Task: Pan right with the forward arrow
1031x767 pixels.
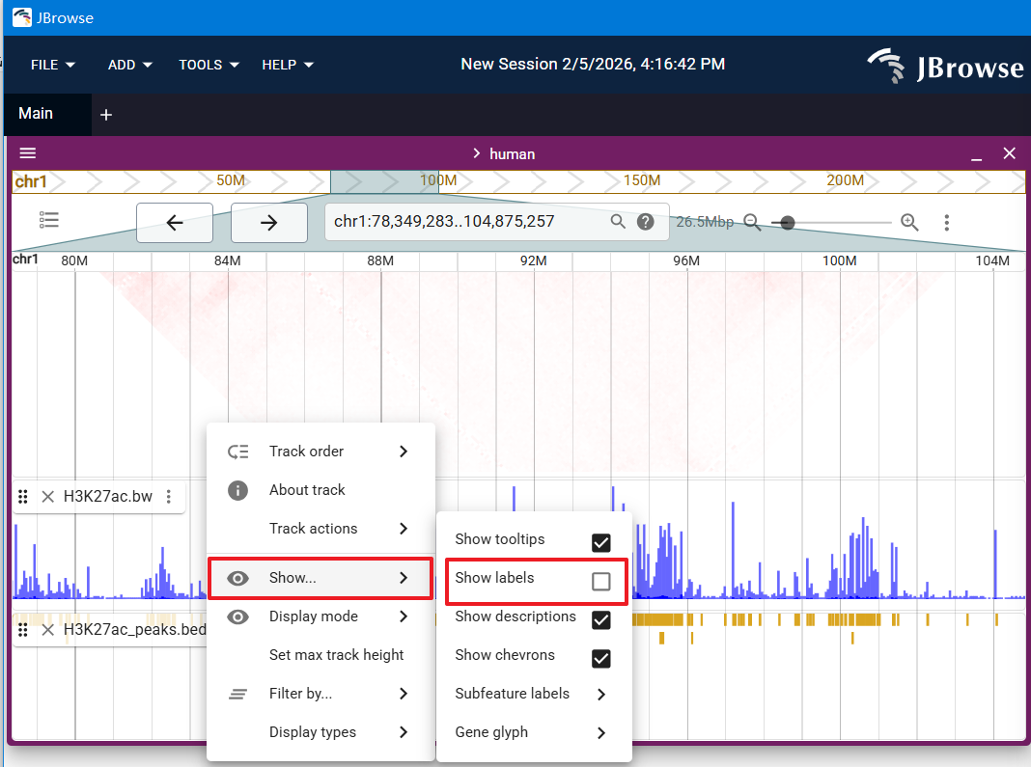Action: click(x=269, y=223)
